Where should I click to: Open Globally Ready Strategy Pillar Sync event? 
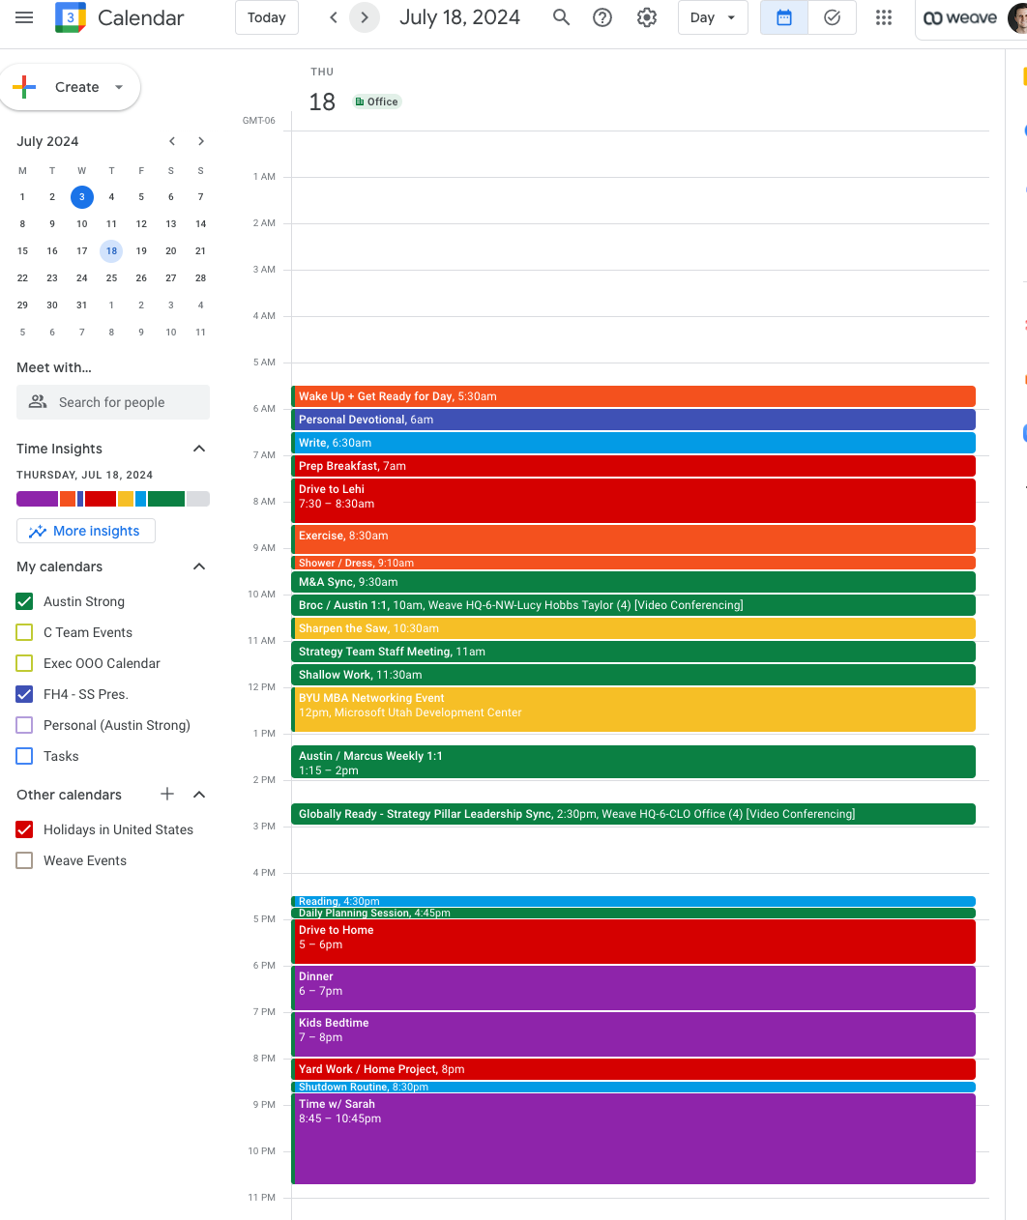pos(633,814)
